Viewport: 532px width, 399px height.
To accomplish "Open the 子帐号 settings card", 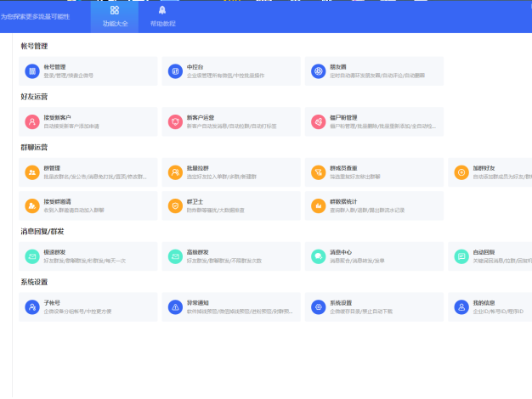I will [x=87, y=306].
